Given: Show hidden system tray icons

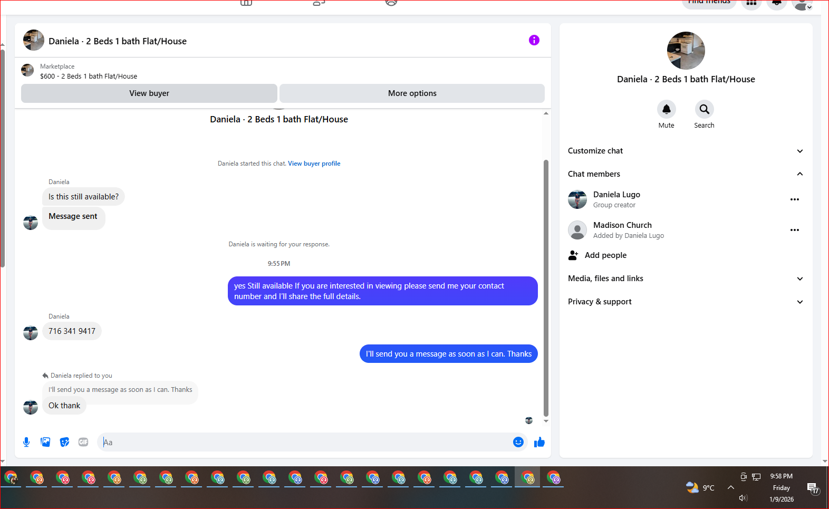Looking at the screenshot, I should click(730, 487).
